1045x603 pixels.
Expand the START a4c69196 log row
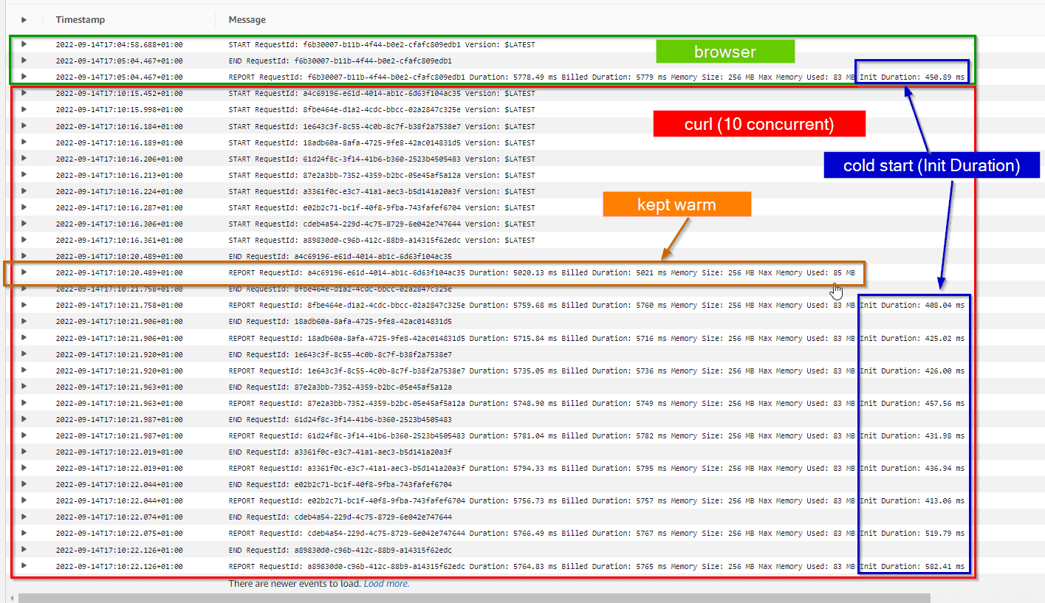[24, 93]
